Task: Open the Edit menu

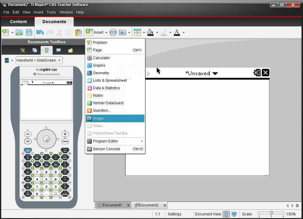Action: point(16,12)
